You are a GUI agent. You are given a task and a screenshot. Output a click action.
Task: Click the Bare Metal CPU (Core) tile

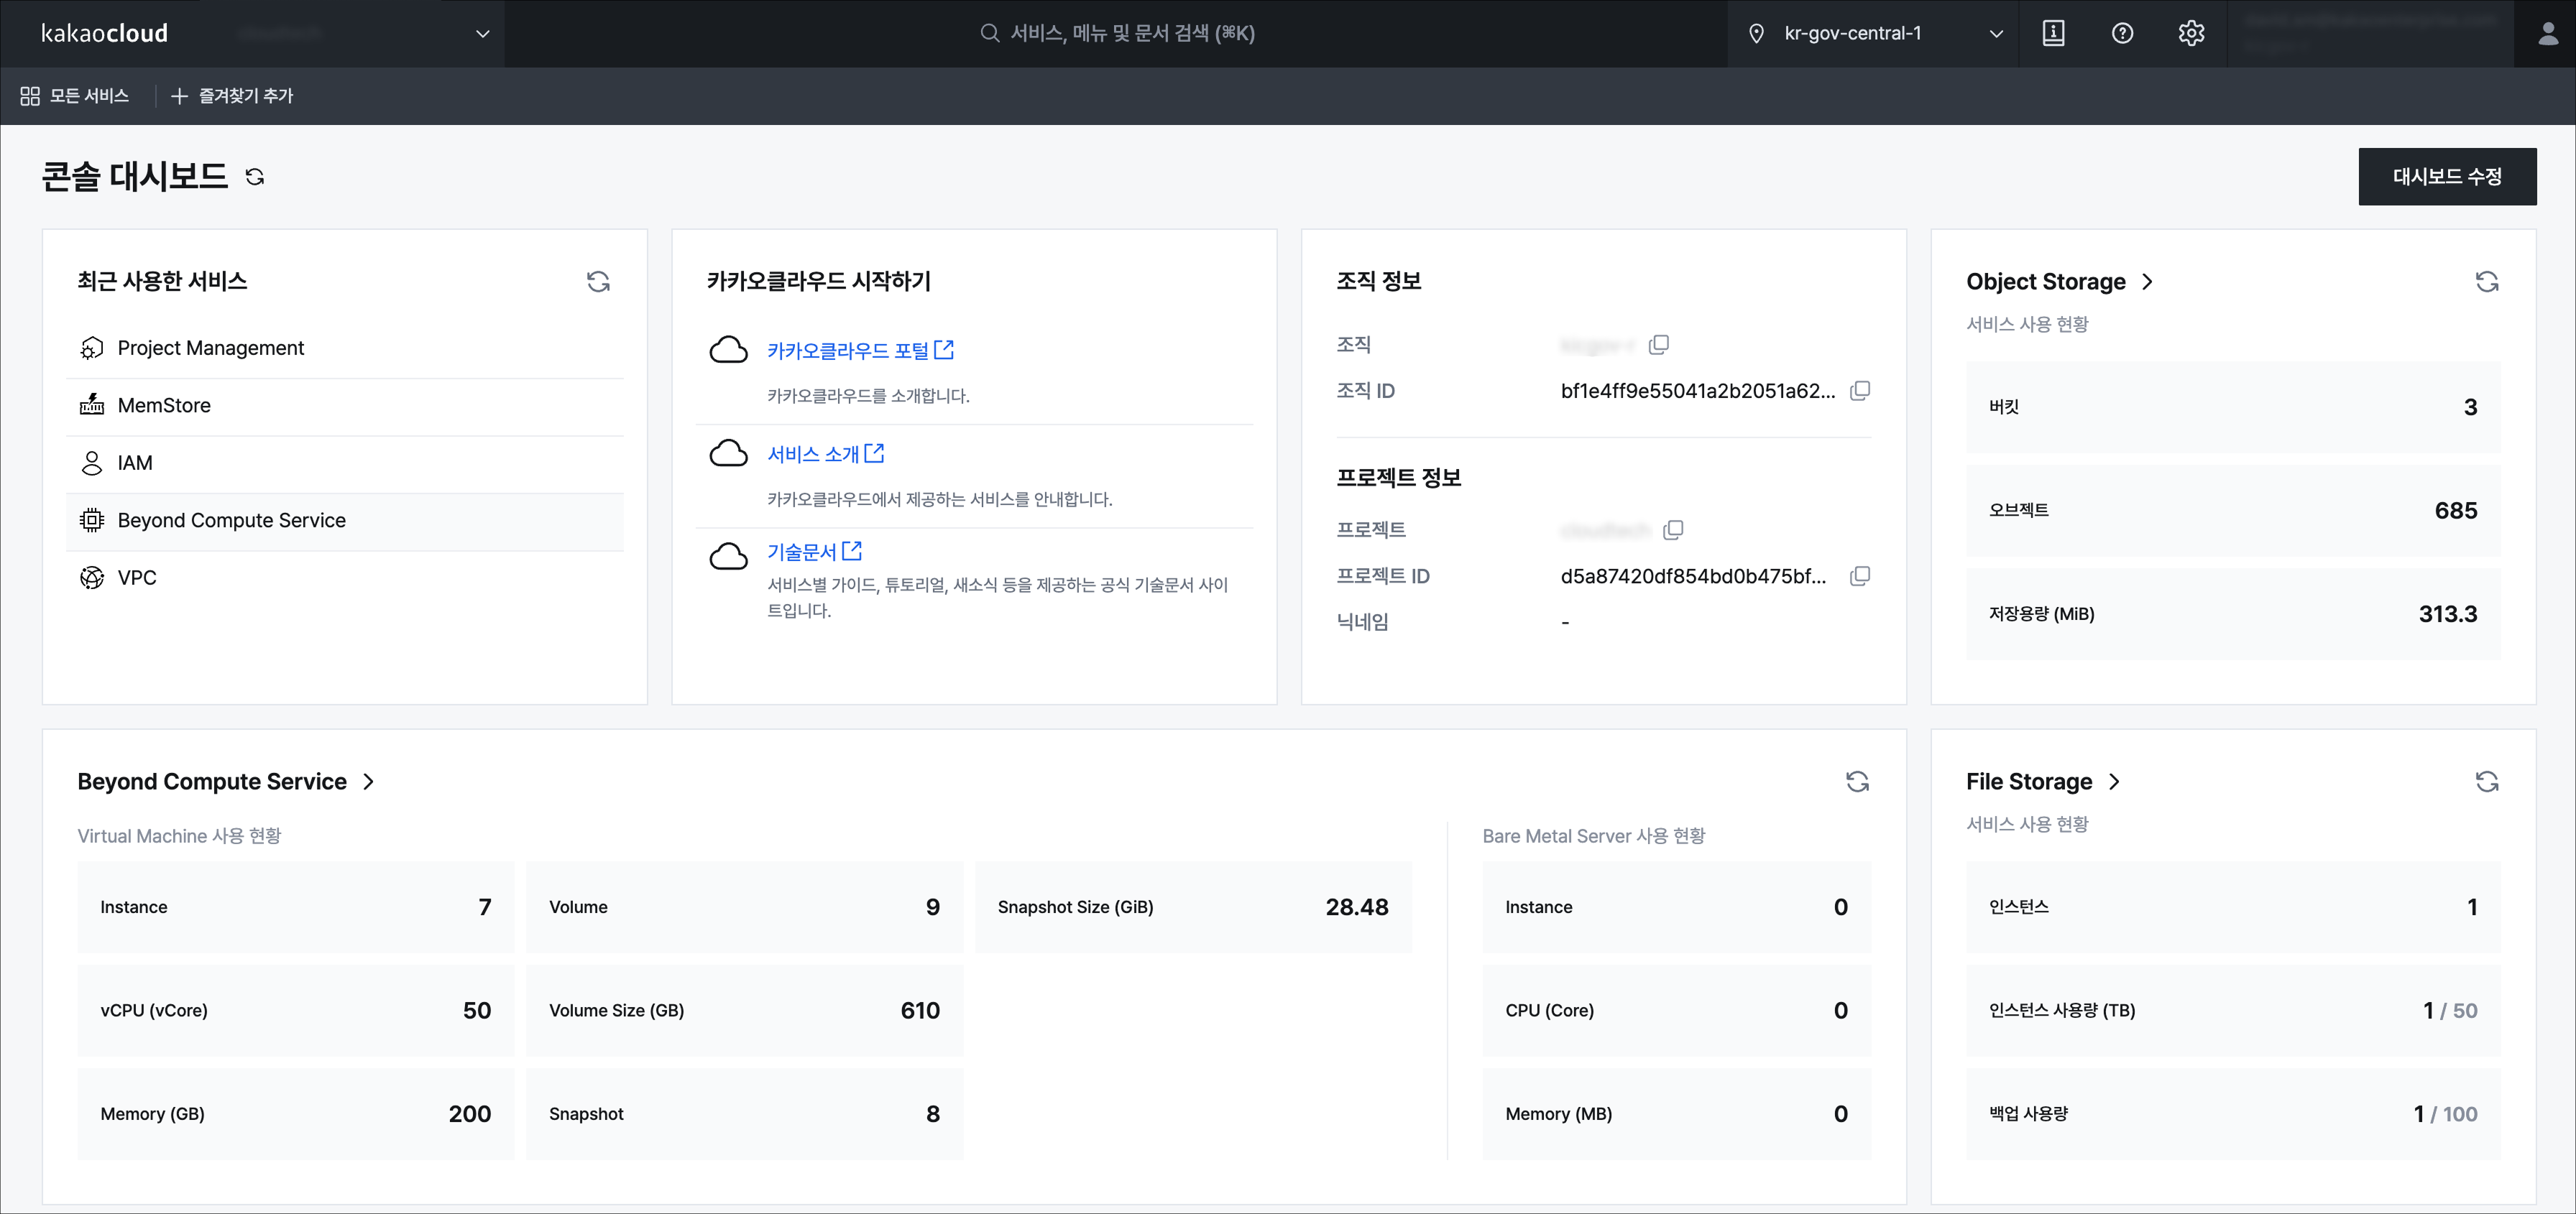coord(1677,1010)
